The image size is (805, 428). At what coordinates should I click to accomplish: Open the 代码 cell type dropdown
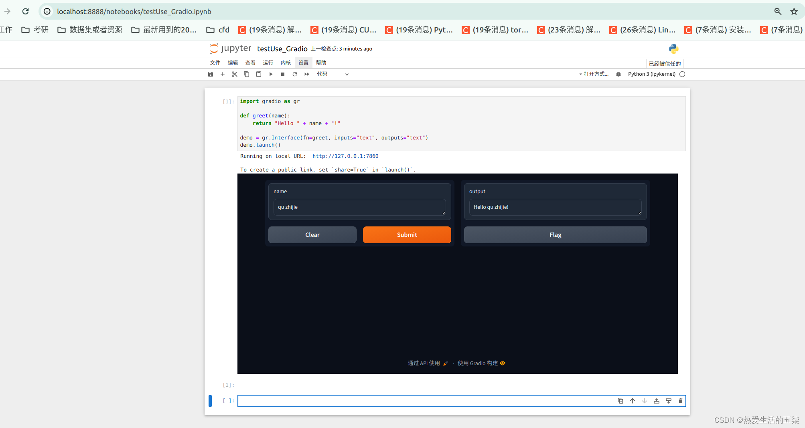click(x=333, y=74)
